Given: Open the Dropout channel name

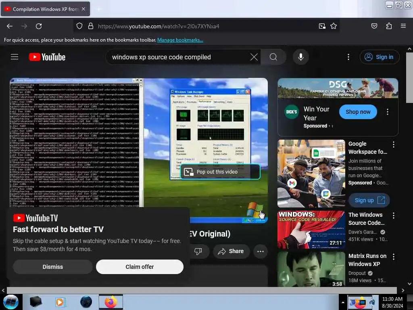Looking at the screenshot, I should pos(357,273).
